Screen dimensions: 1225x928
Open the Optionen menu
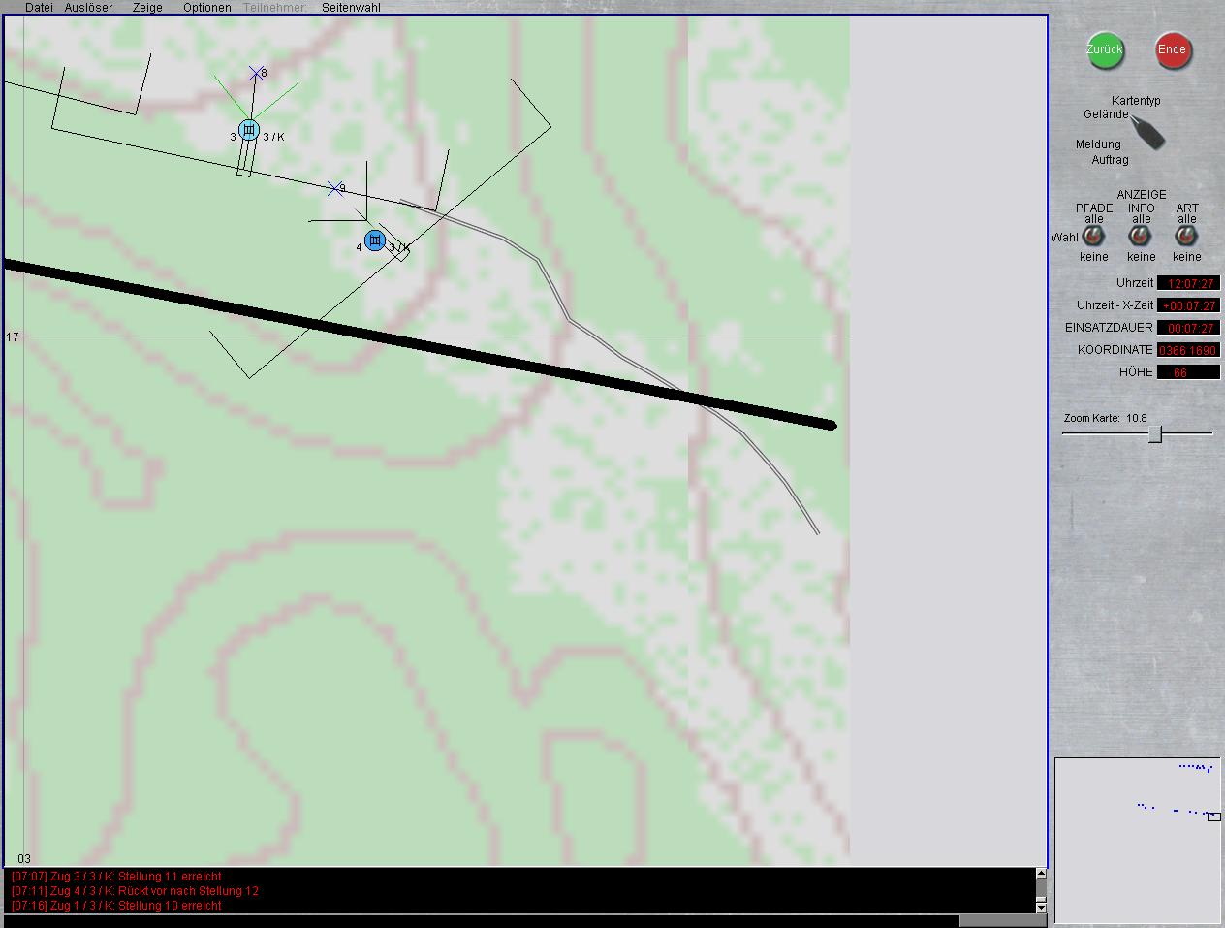(x=207, y=8)
